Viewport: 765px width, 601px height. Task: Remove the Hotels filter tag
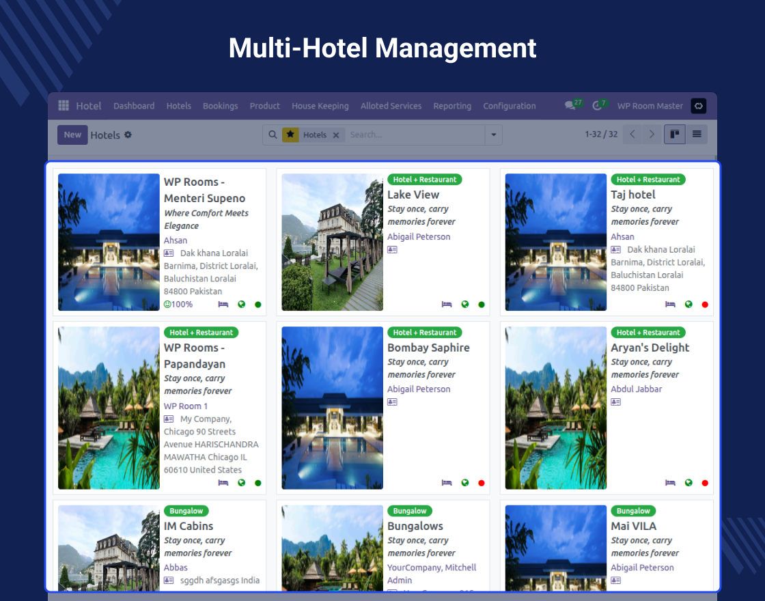[x=336, y=135]
